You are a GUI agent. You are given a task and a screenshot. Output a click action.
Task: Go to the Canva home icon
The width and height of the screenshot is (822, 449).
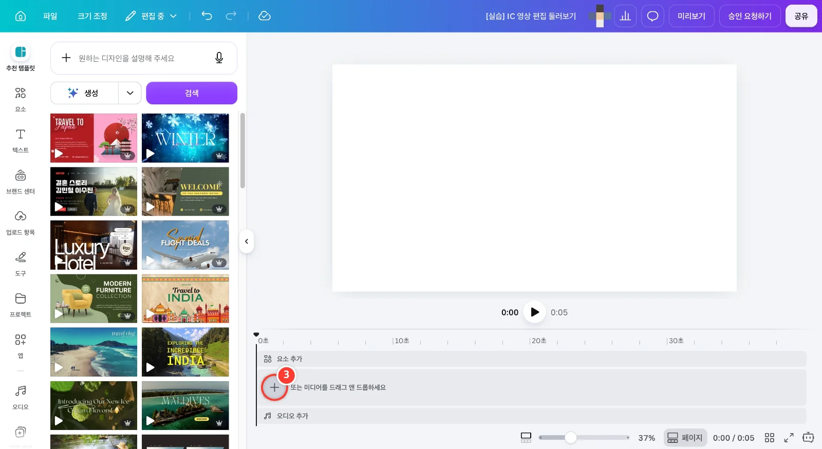[21, 16]
